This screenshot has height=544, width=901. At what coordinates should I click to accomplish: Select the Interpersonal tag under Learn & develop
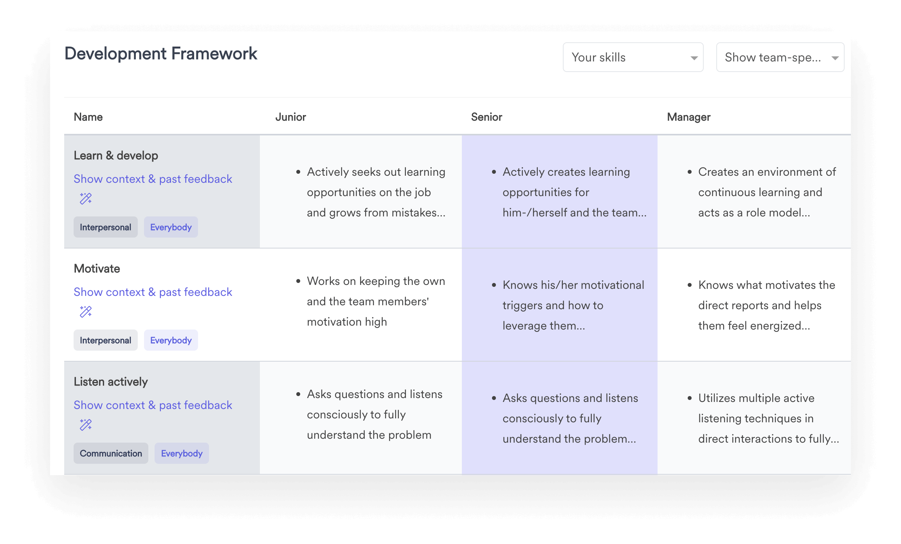click(x=105, y=227)
